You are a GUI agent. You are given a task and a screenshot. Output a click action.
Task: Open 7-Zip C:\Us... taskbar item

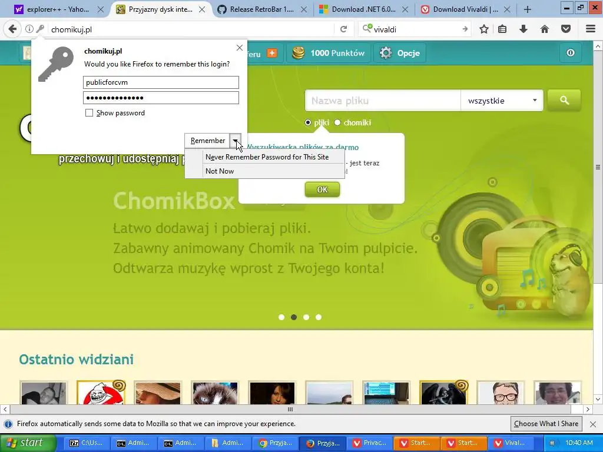pos(86,443)
